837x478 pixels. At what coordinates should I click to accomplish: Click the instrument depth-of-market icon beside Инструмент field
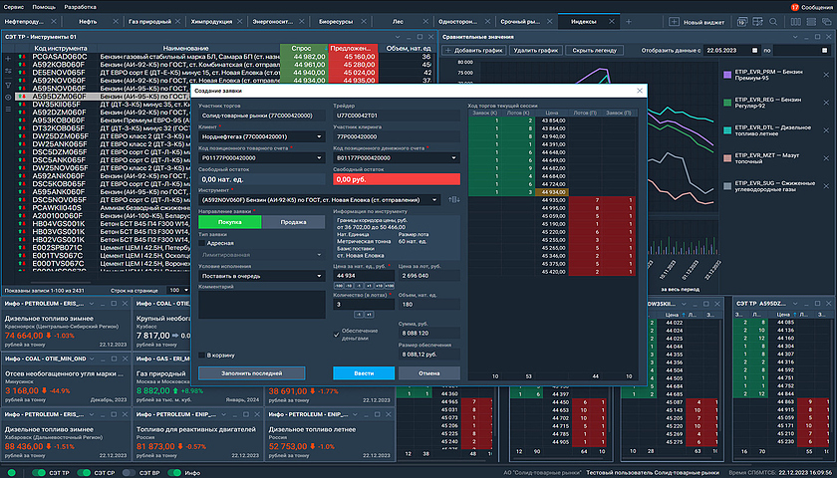pos(454,199)
